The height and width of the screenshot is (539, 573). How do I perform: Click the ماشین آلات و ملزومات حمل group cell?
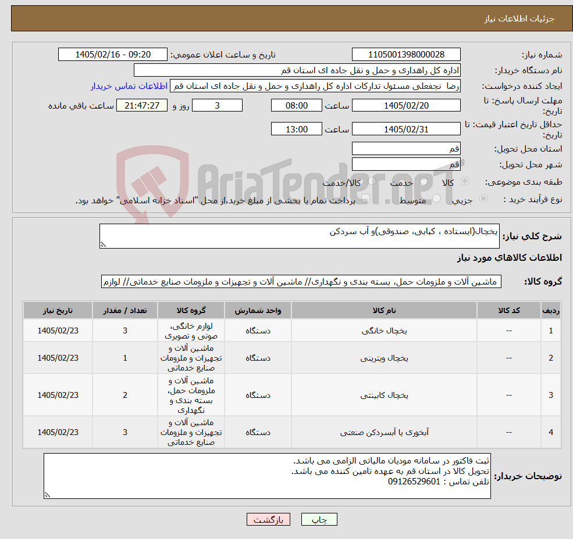tap(191, 395)
